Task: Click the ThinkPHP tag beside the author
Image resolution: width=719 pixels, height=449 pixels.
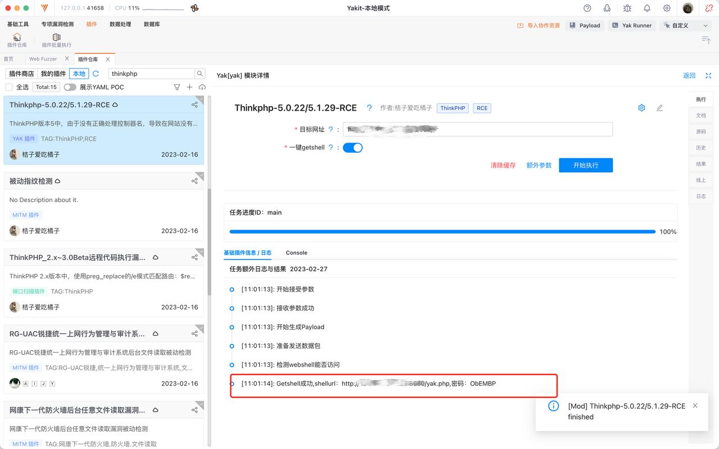Action: point(453,108)
